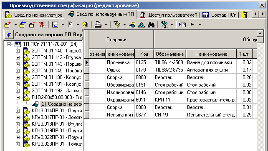Click cell Аппарат для сушки
This screenshot has height=151, width=268.
tap(211, 70)
